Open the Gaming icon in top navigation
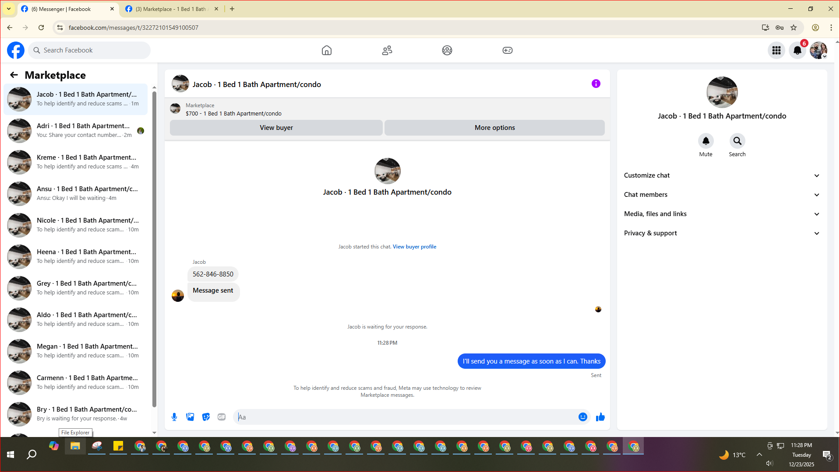Image resolution: width=840 pixels, height=472 pixels. (x=508, y=50)
